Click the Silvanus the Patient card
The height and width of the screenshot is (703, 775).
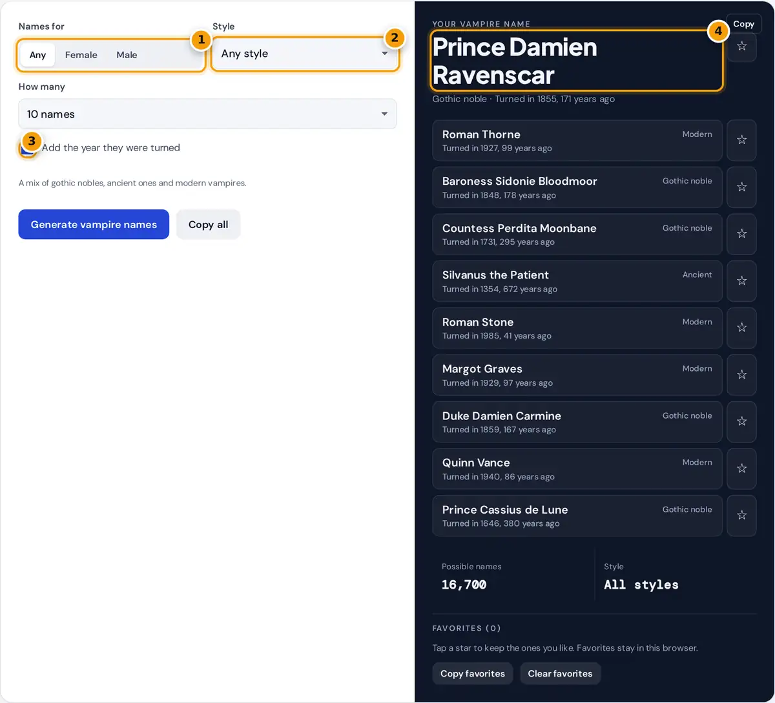pos(577,281)
